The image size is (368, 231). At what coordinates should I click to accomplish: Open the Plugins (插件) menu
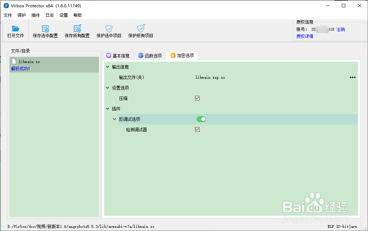point(36,15)
